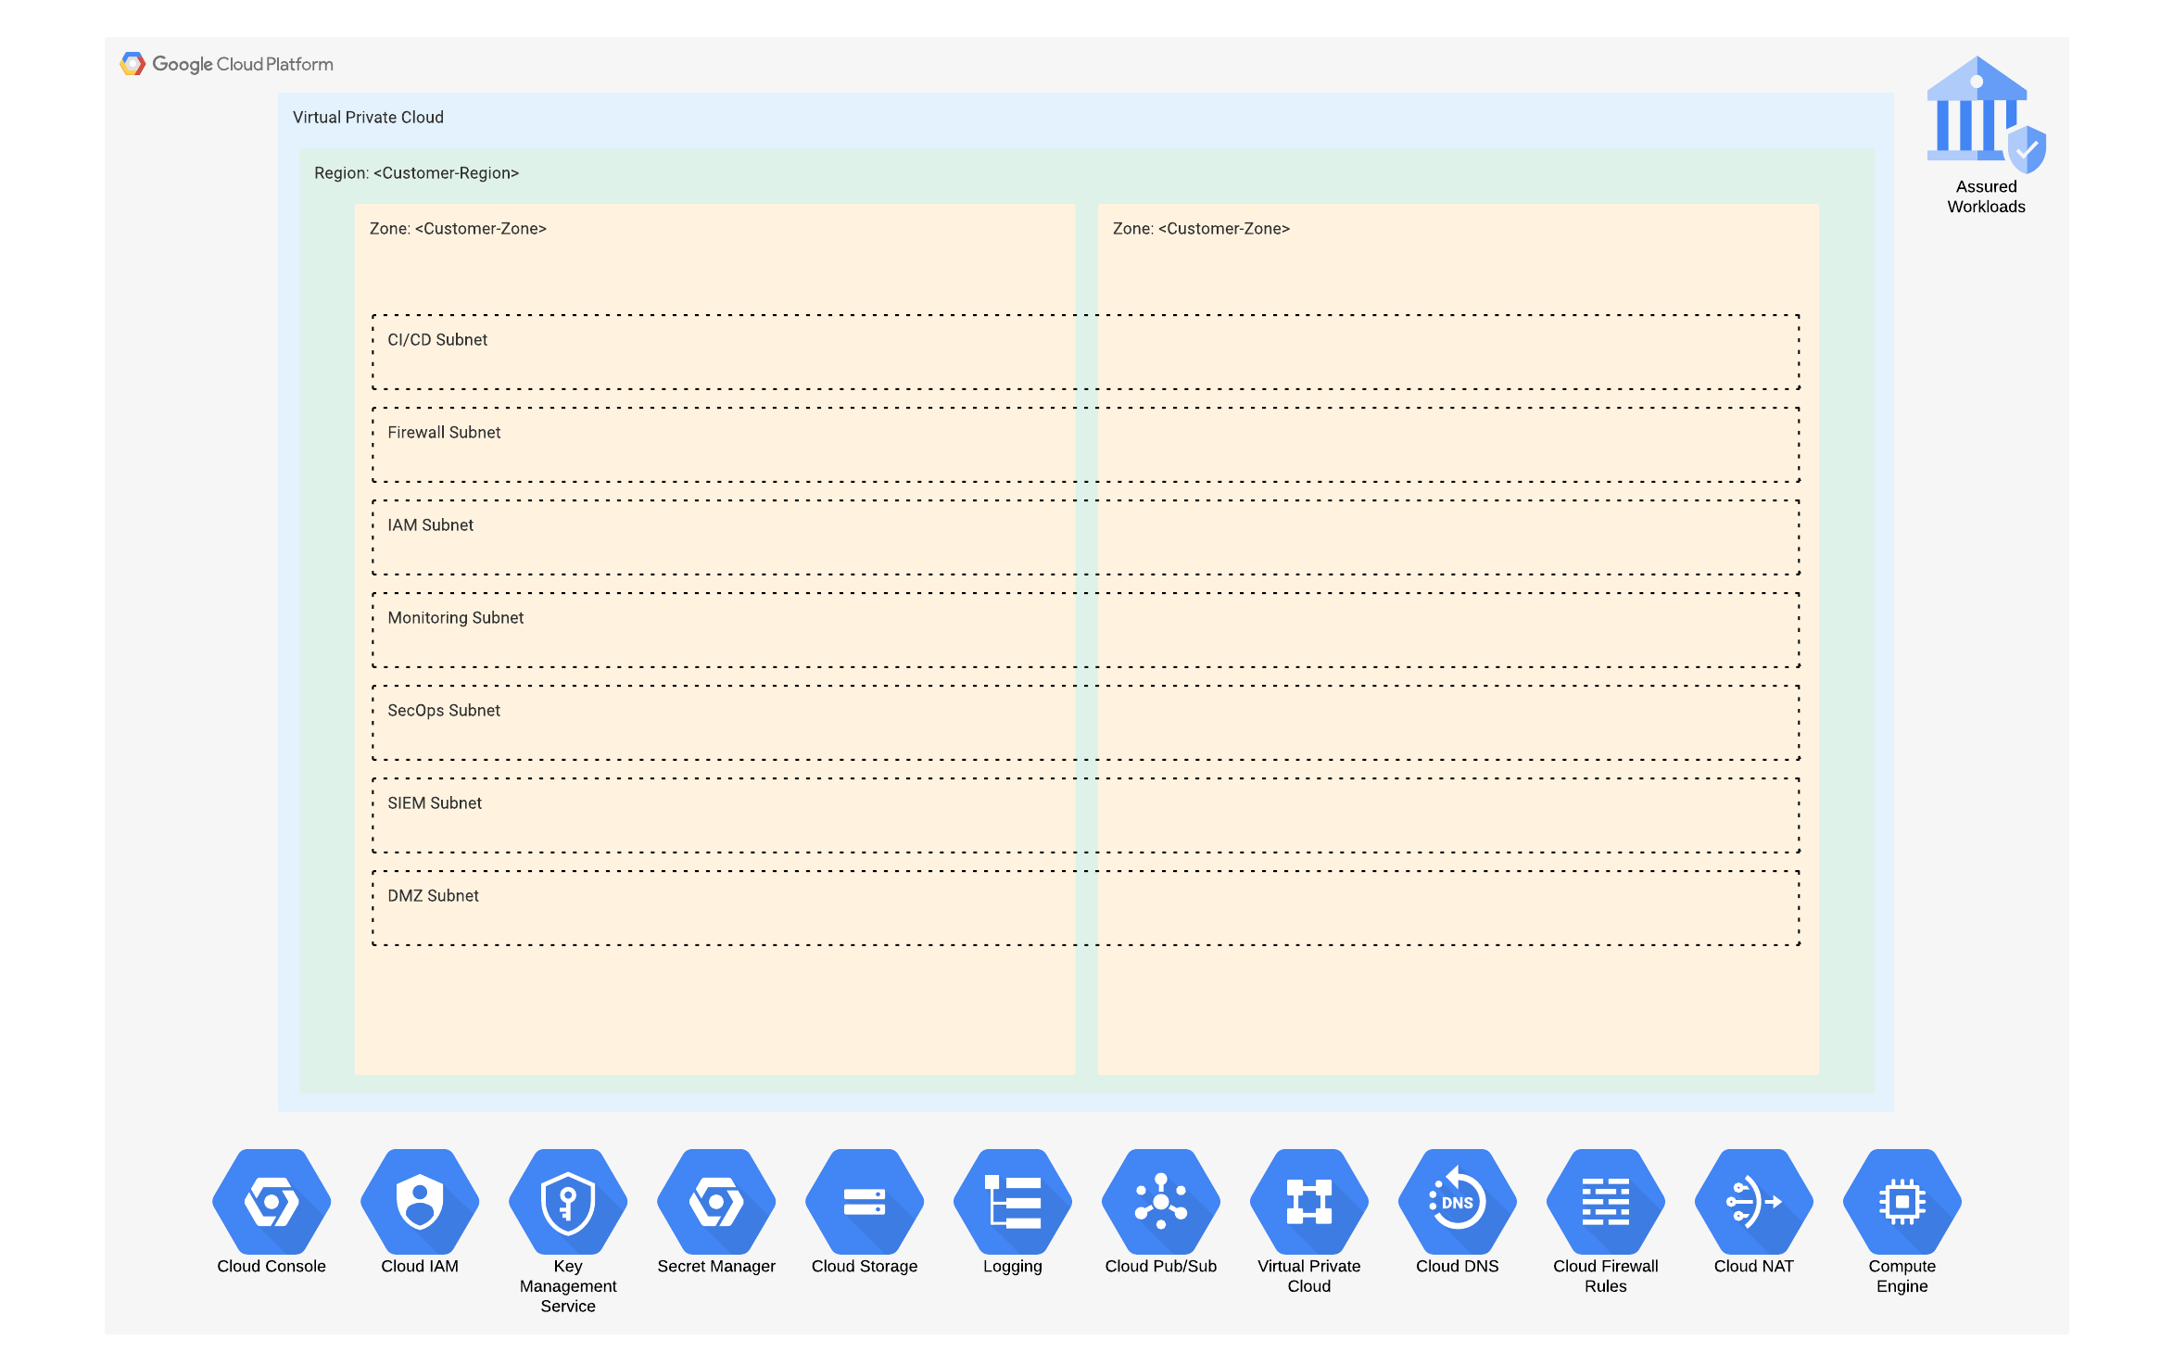Select the Cloud IAM icon
The height and width of the screenshot is (1352, 2173).
point(420,1202)
